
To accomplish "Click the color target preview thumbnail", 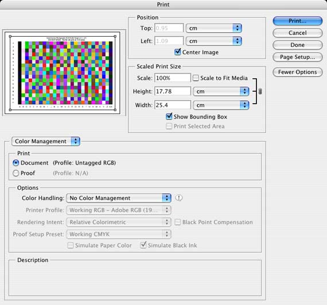I will coord(63,73).
